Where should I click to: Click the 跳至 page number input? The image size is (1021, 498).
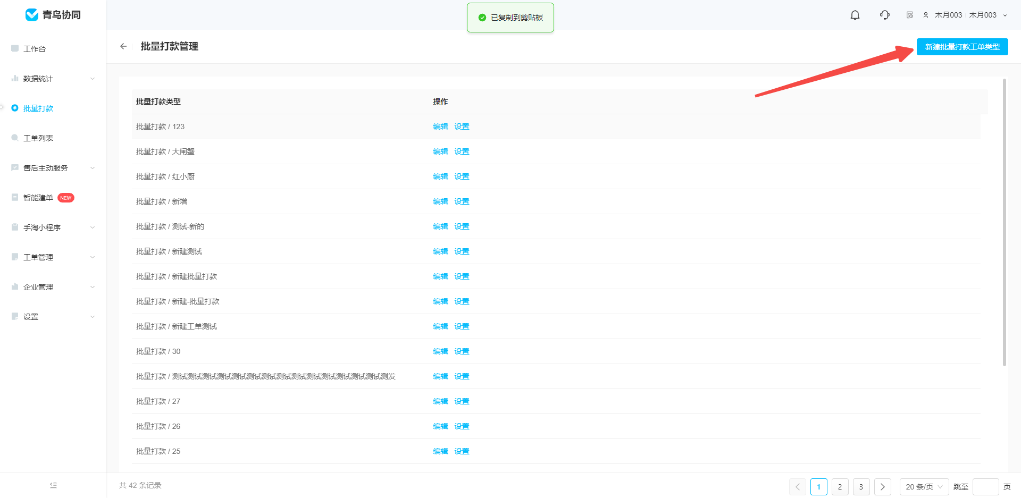tap(986, 487)
